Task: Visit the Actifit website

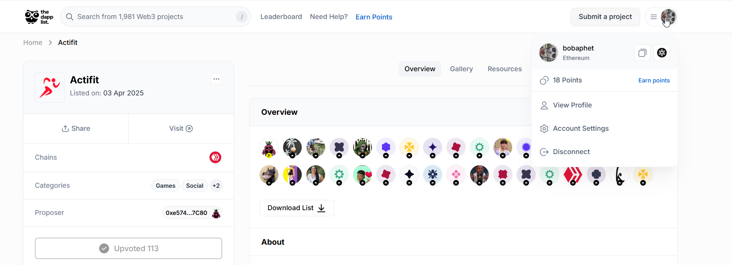Action: click(181, 129)
